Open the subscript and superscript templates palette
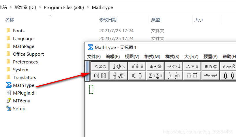 click(137, 76)
